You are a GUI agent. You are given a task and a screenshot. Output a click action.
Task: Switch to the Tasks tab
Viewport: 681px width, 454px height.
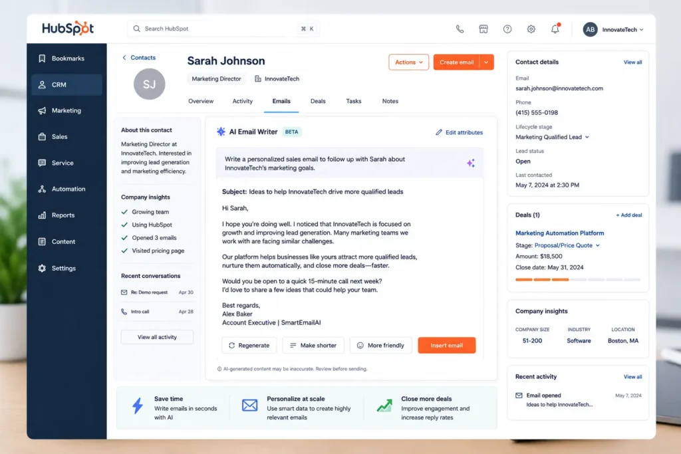354,101
